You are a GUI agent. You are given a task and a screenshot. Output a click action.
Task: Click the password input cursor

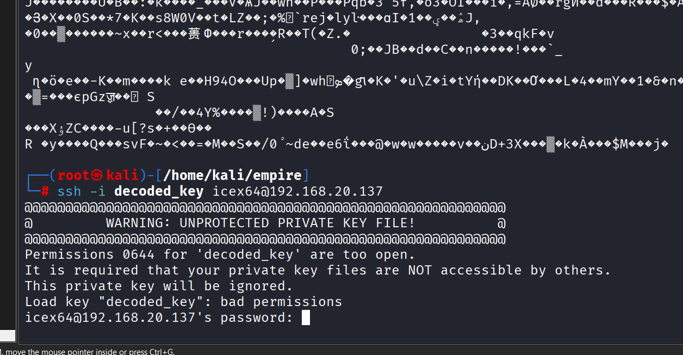(x=306, y=317)
